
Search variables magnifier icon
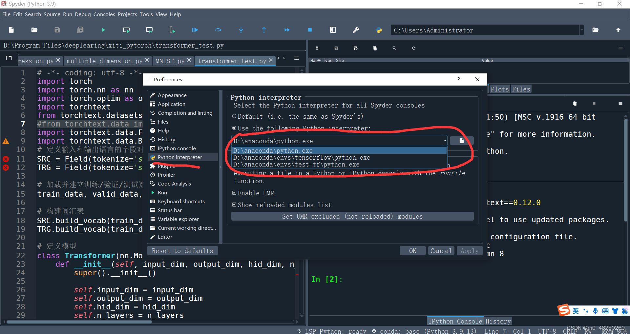(394, 48)
